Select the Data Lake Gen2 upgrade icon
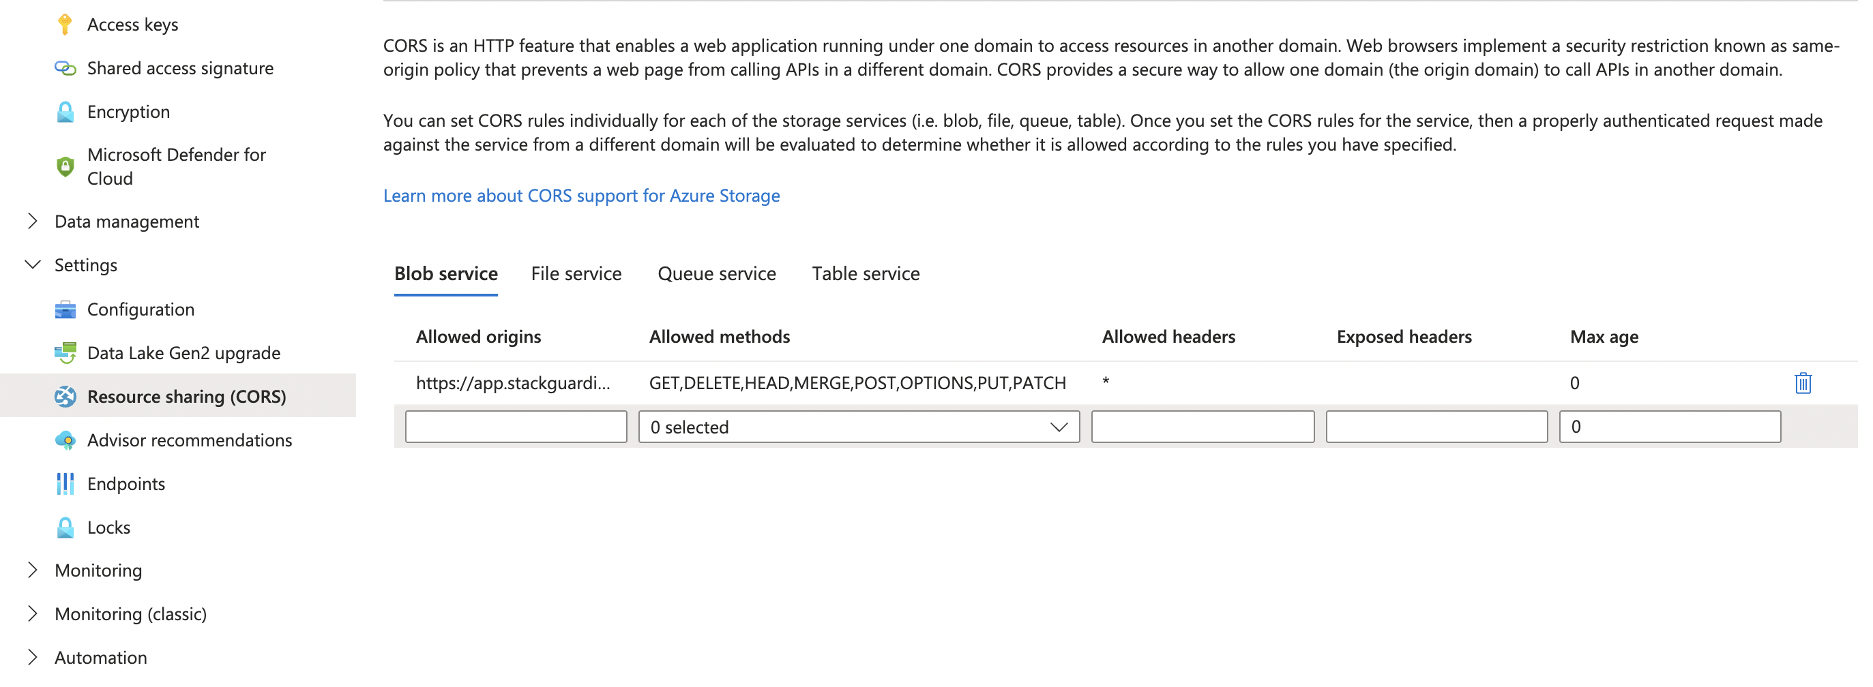Viewport: 1873px width, 687px height. [x=66, y=352]
